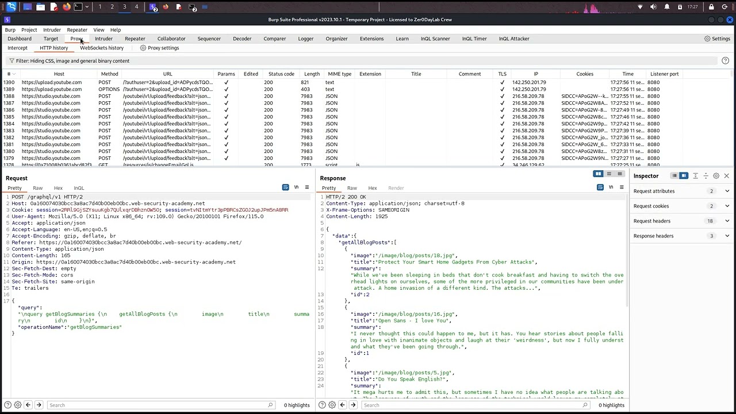Screen dimensions: 736x414
Task: Switch Request view to Raw
Action: pyautogui.click(x=37, y=188)
